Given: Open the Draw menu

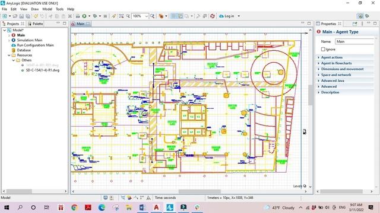Looking at the screenshot, I should [34, 9].
